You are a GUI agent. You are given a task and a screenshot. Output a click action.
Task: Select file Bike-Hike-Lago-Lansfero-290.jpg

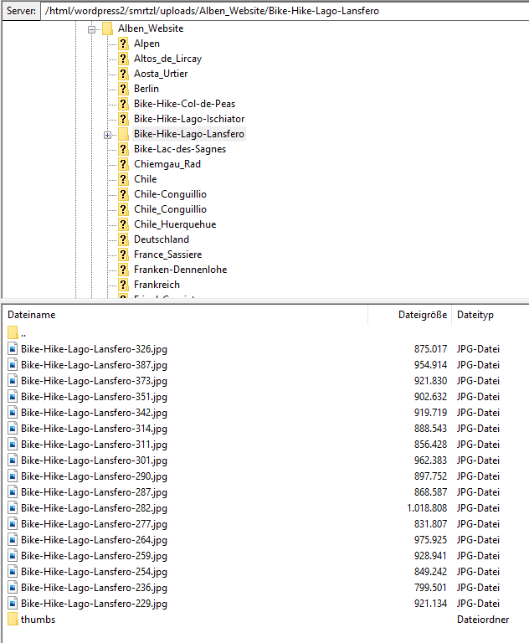[94, 476]
